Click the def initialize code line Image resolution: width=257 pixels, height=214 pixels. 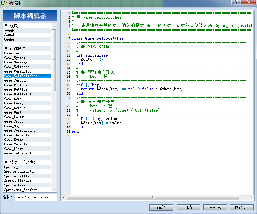[x=92, y=55]
